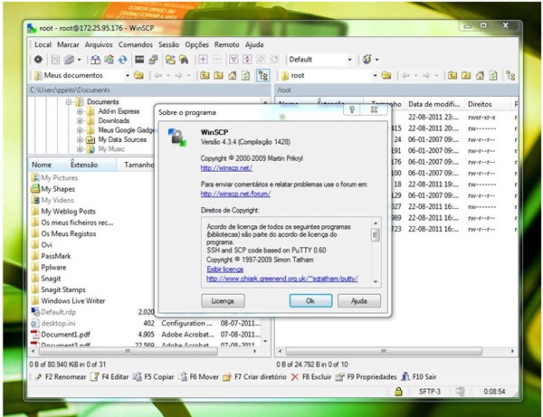Collapse the Documents tree node
Viewport: 543px width, 417px height.
69,102
